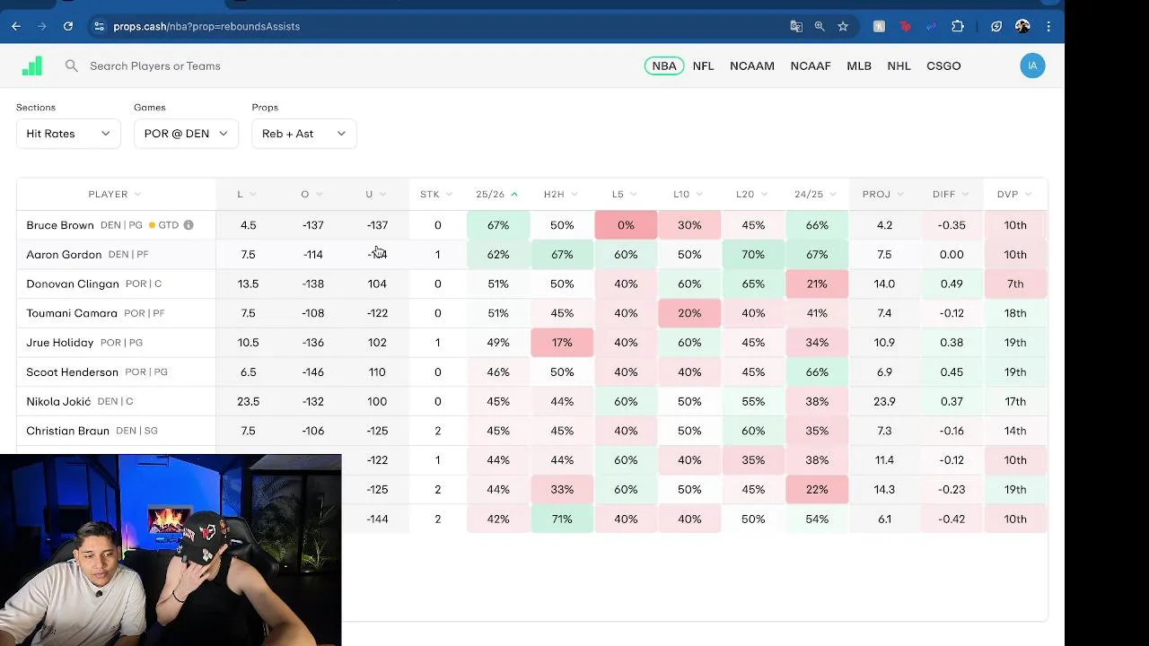Click Jrue Holiday's red 17% H2H cell
Image resolution: width=1149 pixels, height=646 pixels.
pyautogui.click(x=562, y=343)
